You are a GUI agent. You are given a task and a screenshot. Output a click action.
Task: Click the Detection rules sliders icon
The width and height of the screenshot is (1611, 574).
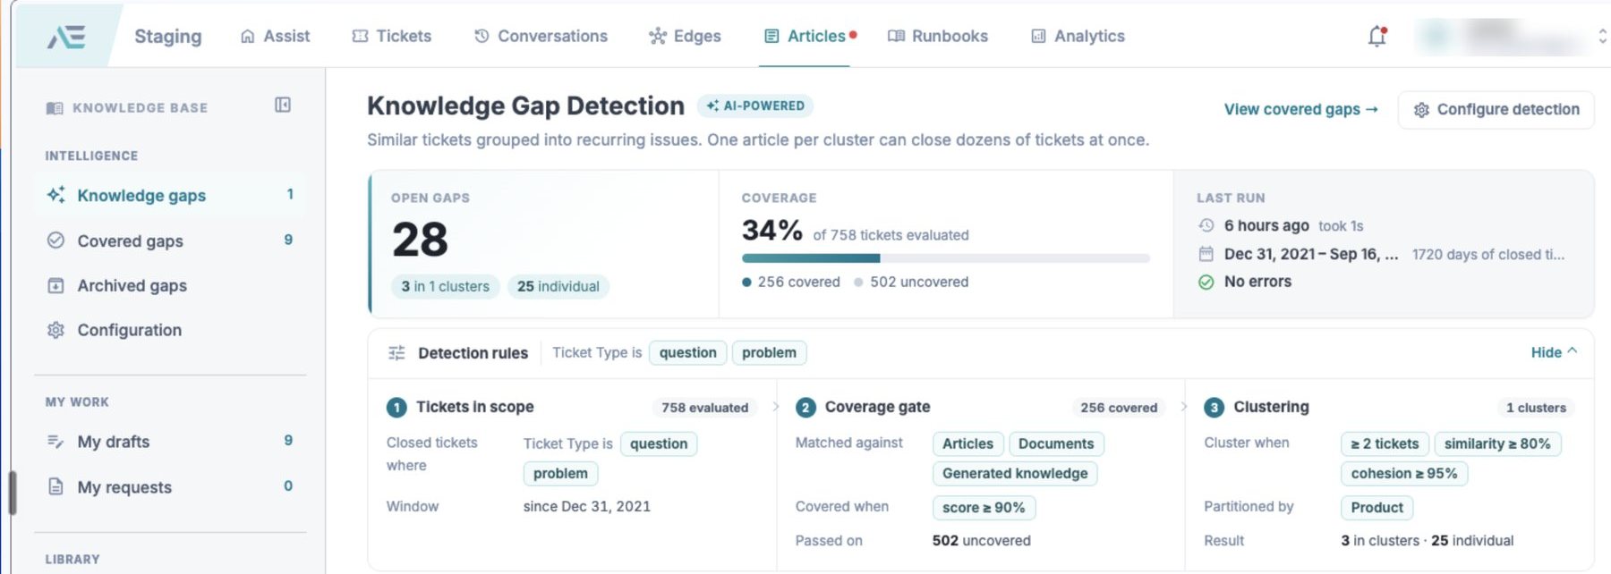tap(396, 353)
